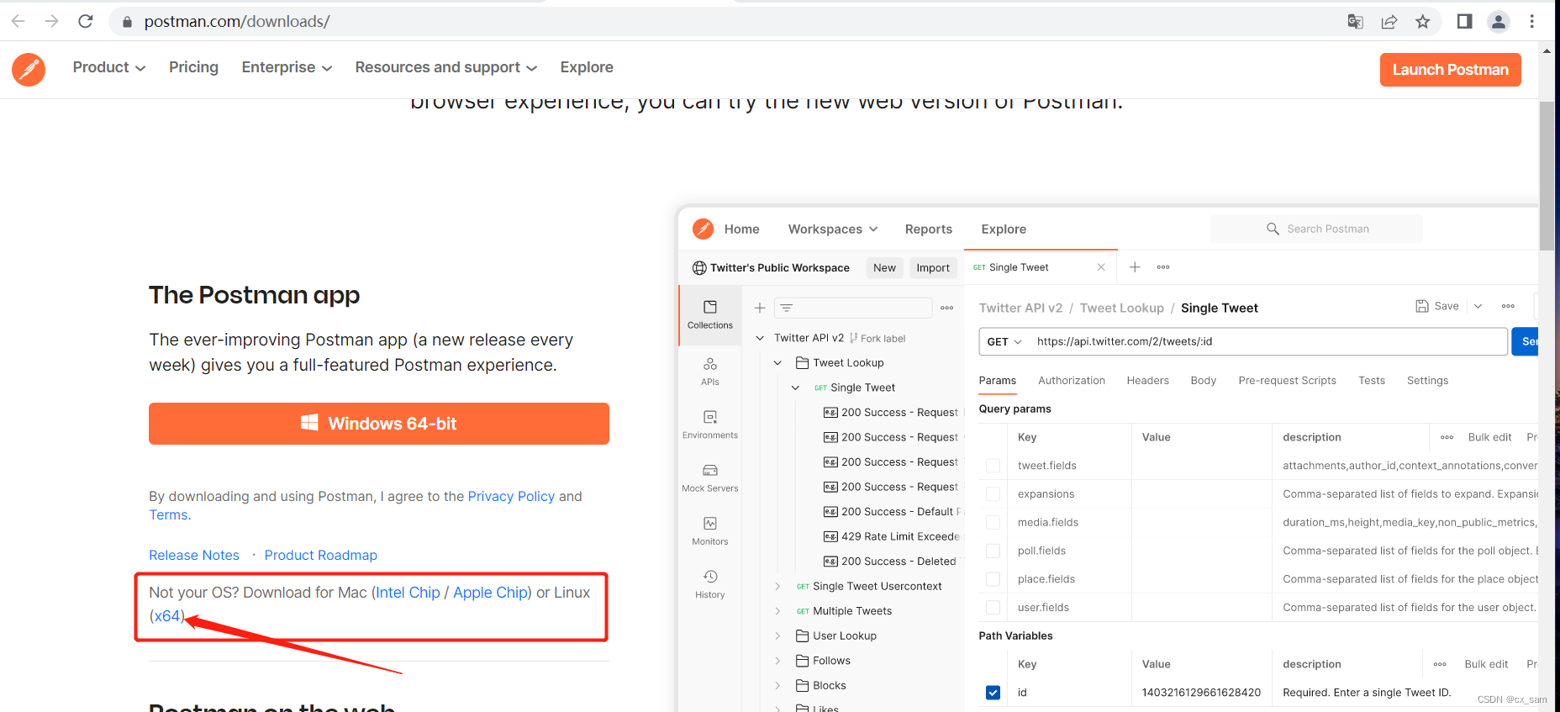Click the share page icon in address bar
Viewport: 1560px width, 712px height.
coord(1389,22)
